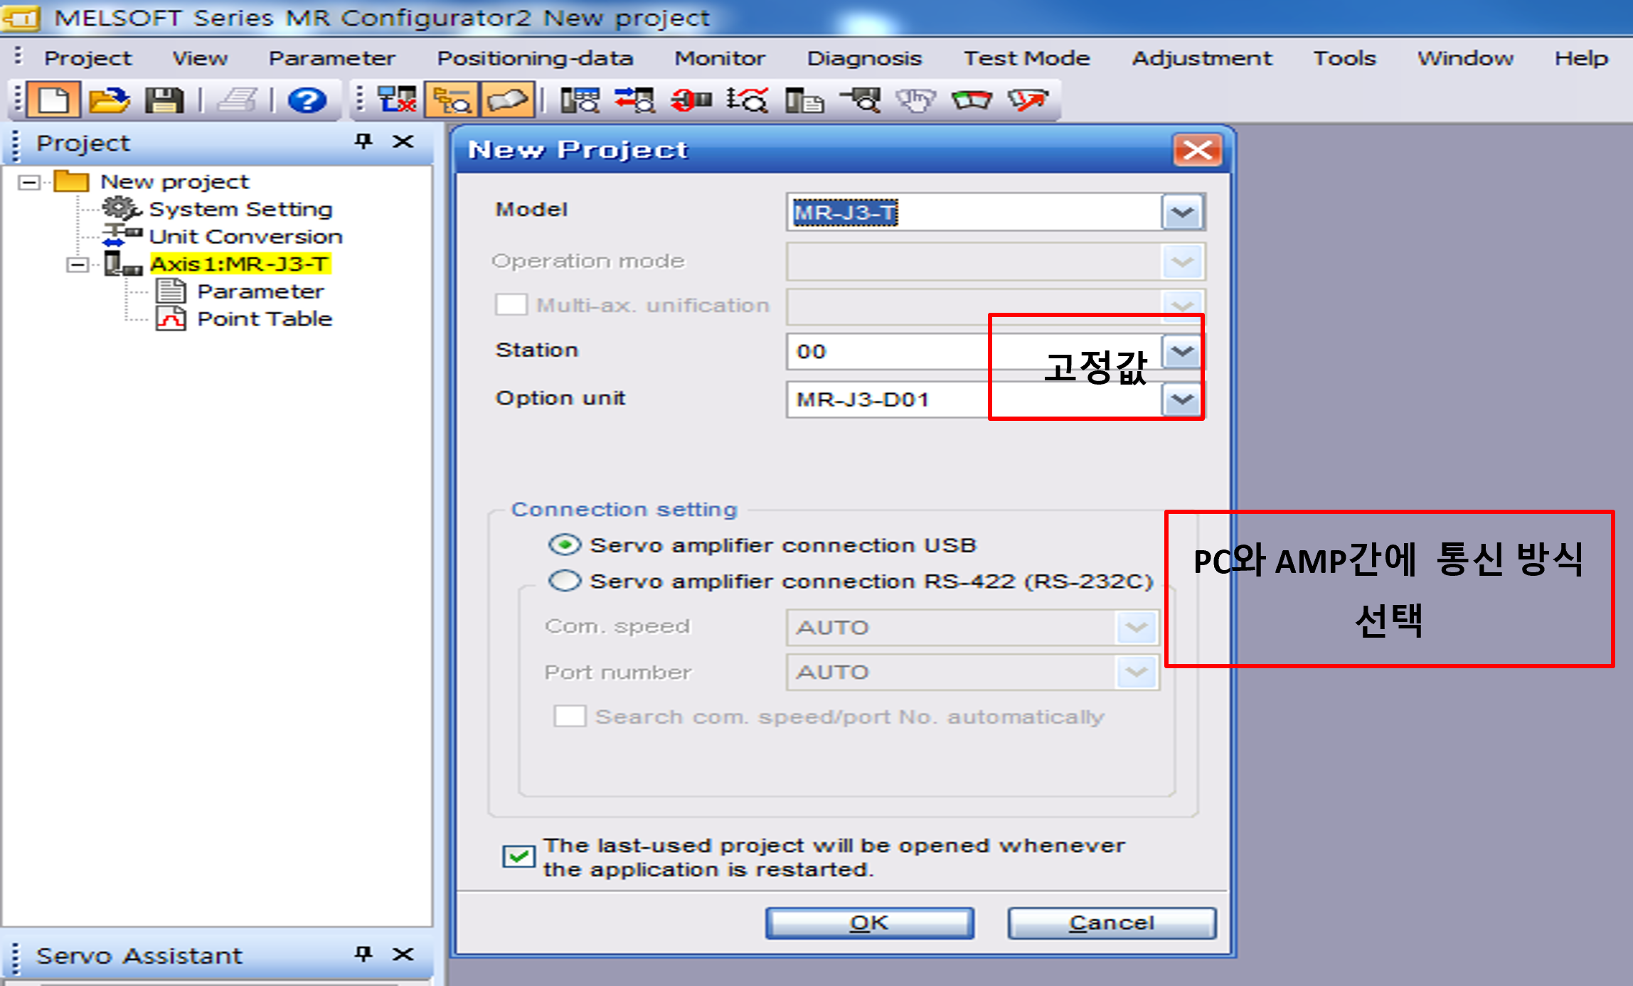The height and width of the screenshot is (986, 1633).
Task: Click the Cancel button
Action: [x=1112, y=923]
